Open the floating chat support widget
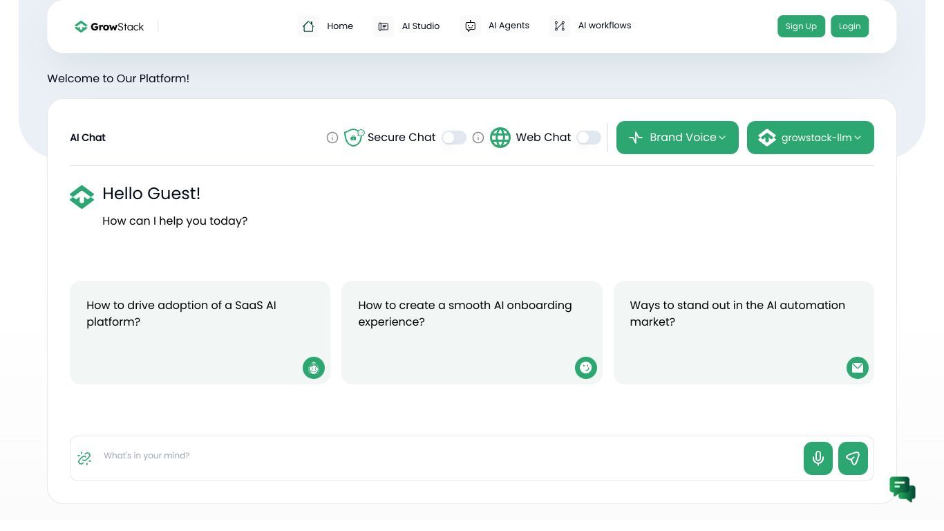Screen dimensions: 944x531 click(903, 490)
